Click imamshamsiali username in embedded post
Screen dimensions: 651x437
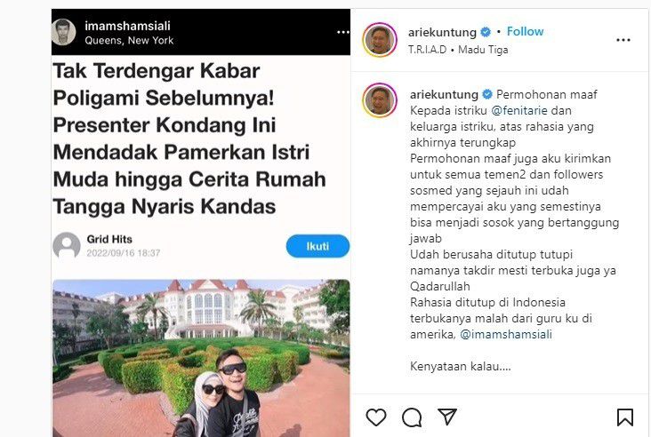coord(127,26)
